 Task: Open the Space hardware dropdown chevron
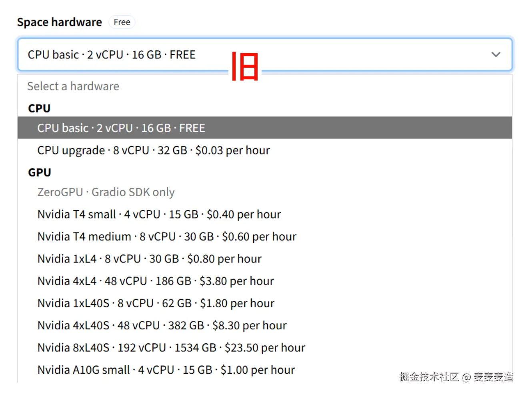tap(496, 54)
